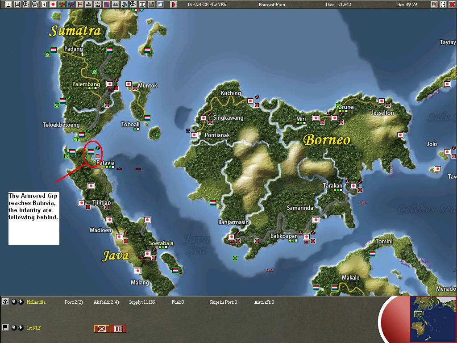
Task: Click the Japanese flag toolbar icon
Action: [53, 4]
